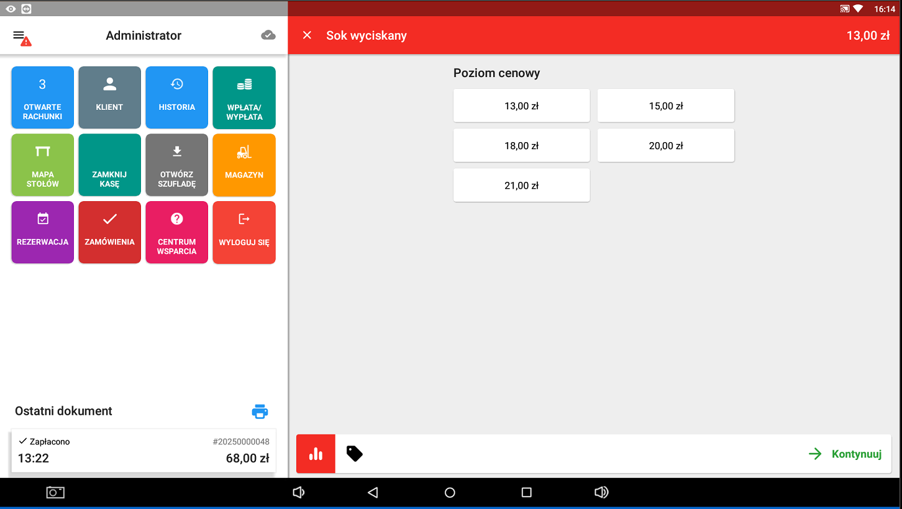Open the Klient tile
Image resolution: width=902 pixels, height=509 pixels.
click(x=110, y=97)
